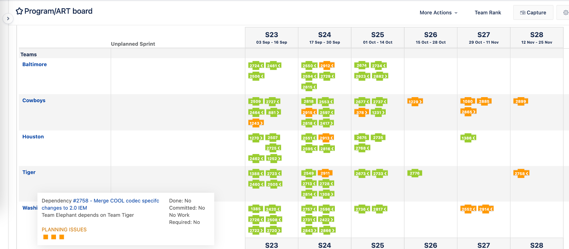Click green dependency card 1385
Image resolution: width=569 pixels, height=249 pixels.
[256, 209]
